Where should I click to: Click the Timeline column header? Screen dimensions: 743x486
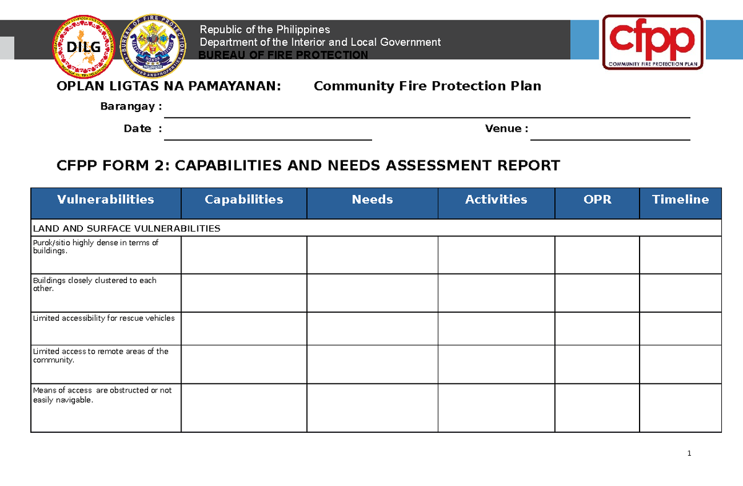tap(680, 199)
